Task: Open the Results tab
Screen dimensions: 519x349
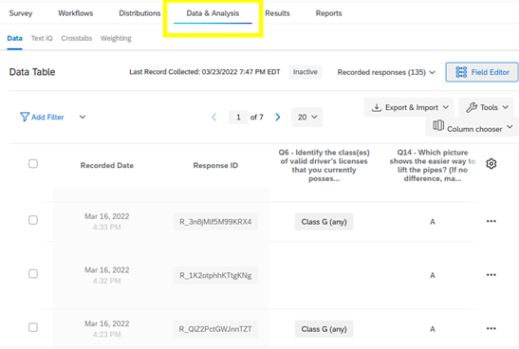Action: (x=277, y=13)
